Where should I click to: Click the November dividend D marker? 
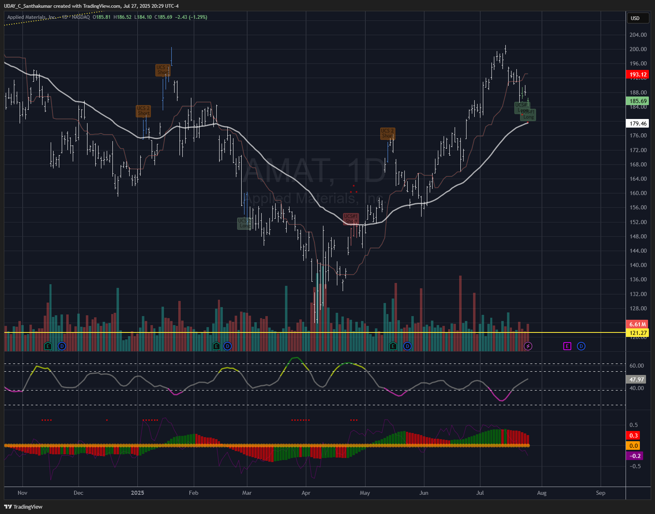tap(62, 346)
